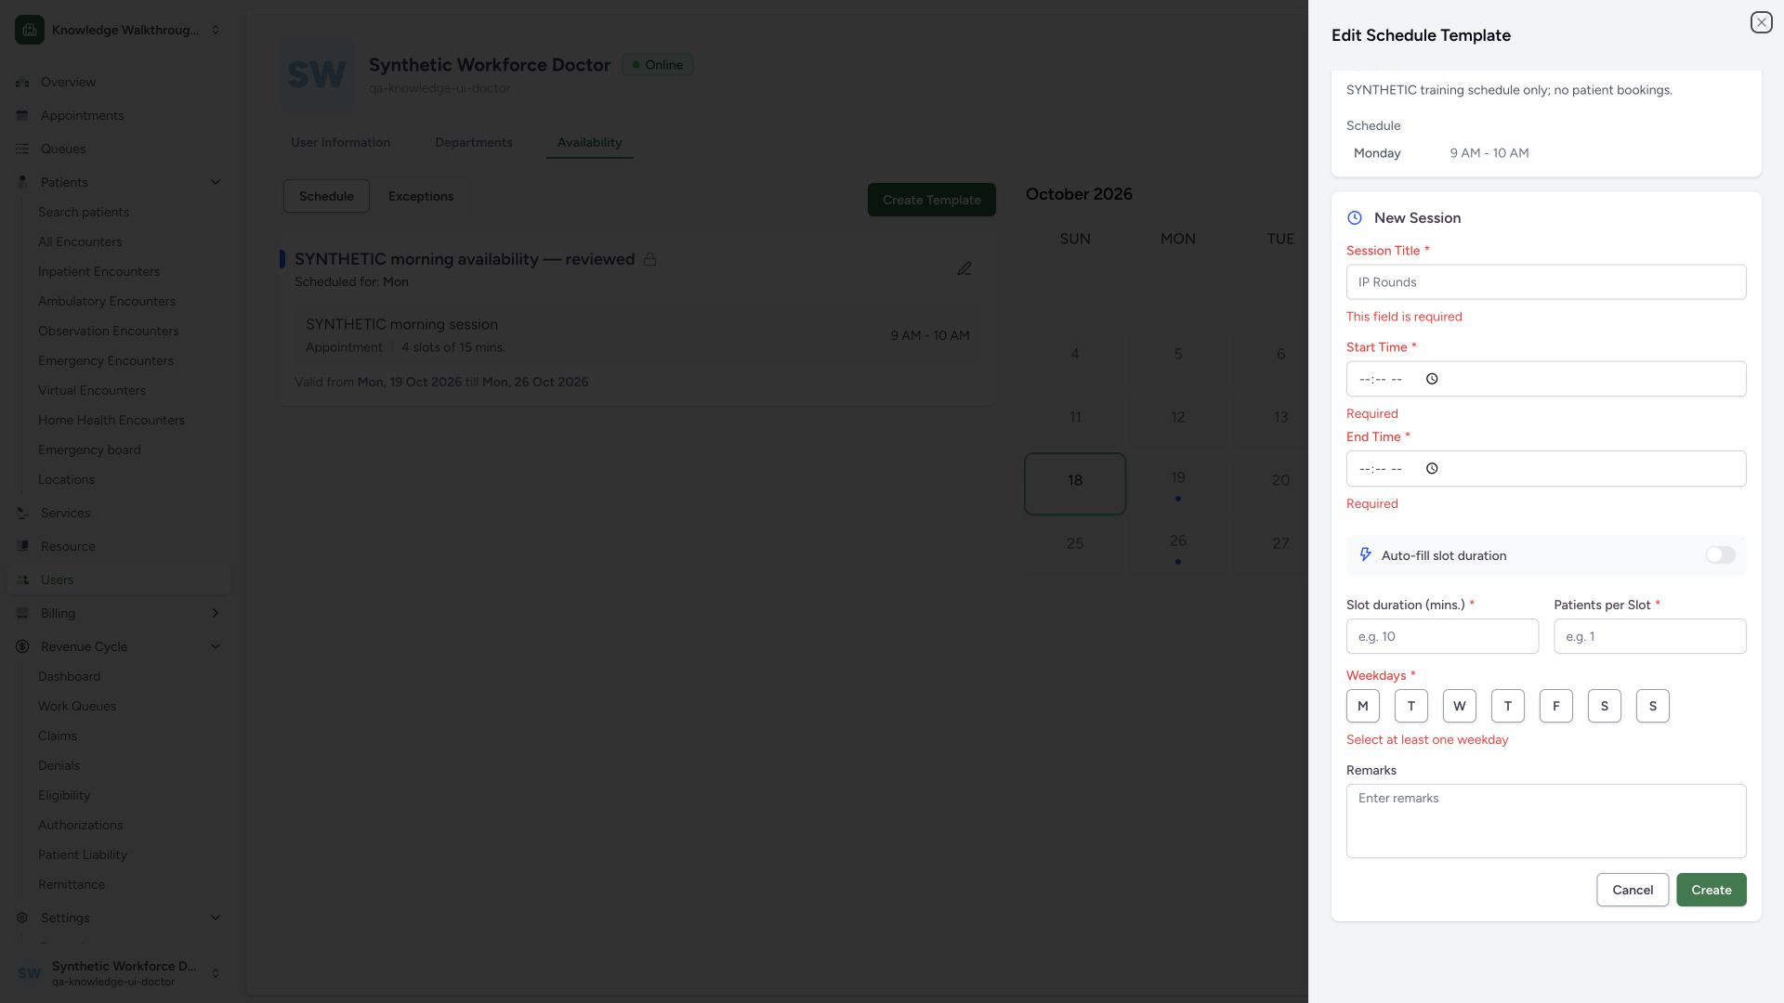Focus the Slot duration input

[x=1442, y=636]
